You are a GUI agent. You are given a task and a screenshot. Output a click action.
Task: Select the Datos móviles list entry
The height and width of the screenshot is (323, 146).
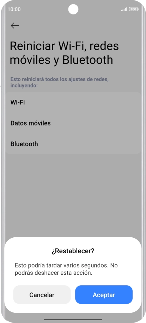pos(73,123)
